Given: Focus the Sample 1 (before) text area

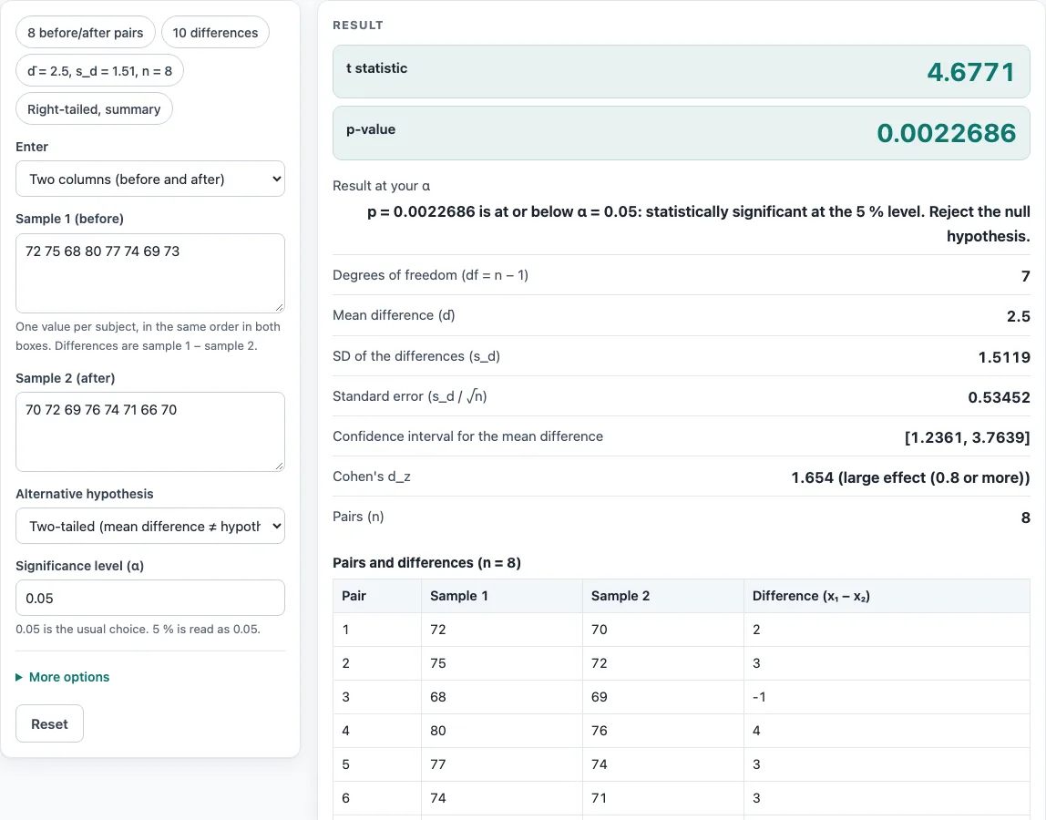Looking at the screenshot, I should (x=150, y=273).
